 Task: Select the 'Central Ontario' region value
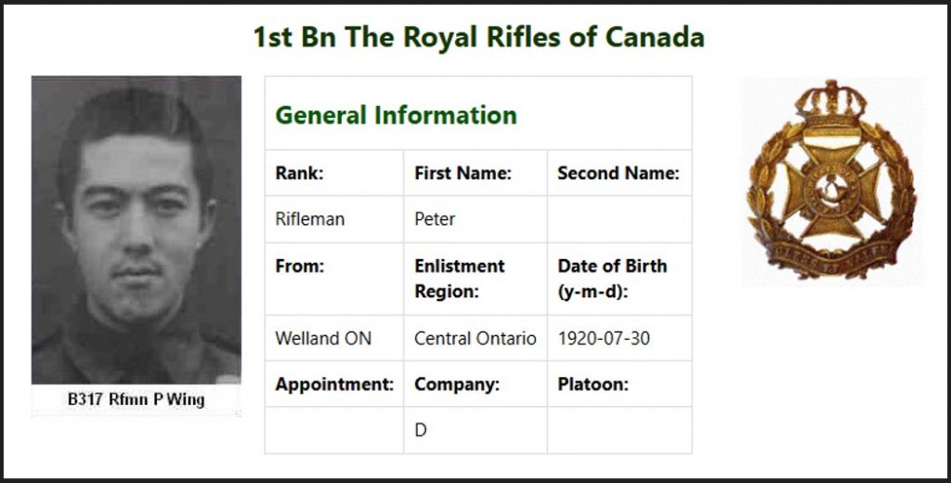475,339
